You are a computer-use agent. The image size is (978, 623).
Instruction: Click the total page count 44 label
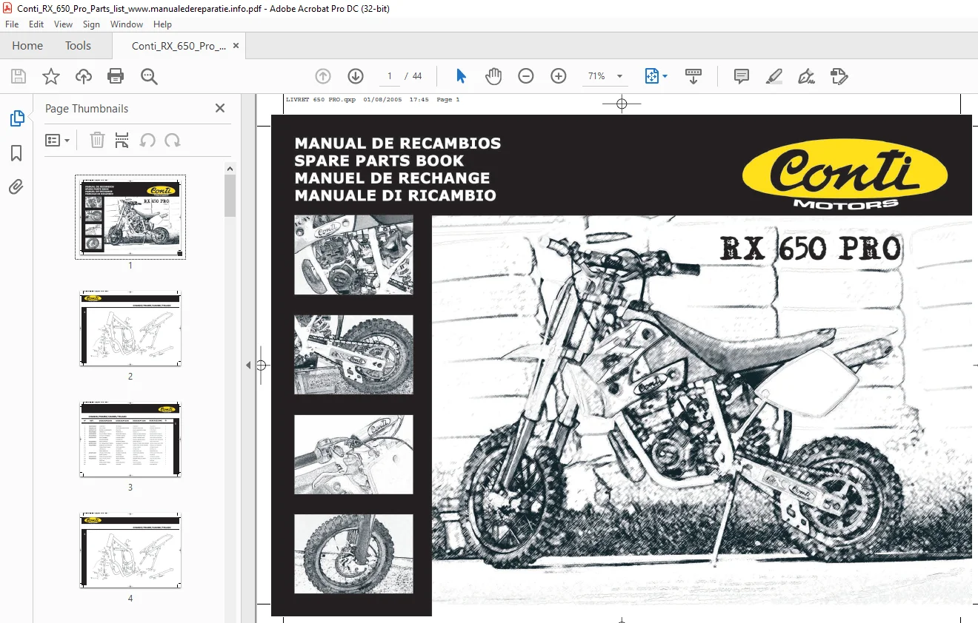coord(417,76)
